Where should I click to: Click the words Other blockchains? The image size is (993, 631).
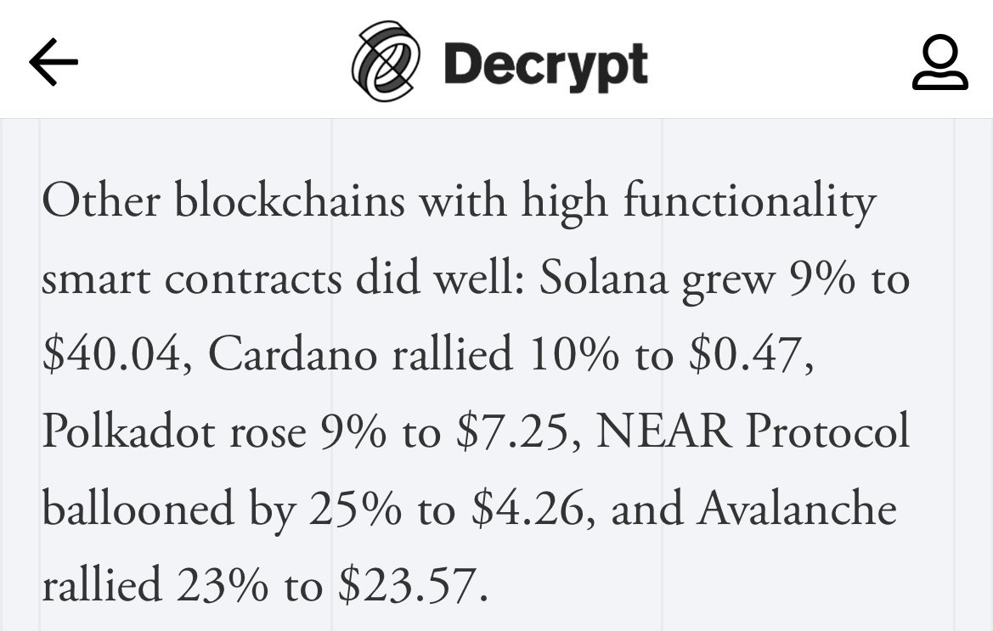223,201
